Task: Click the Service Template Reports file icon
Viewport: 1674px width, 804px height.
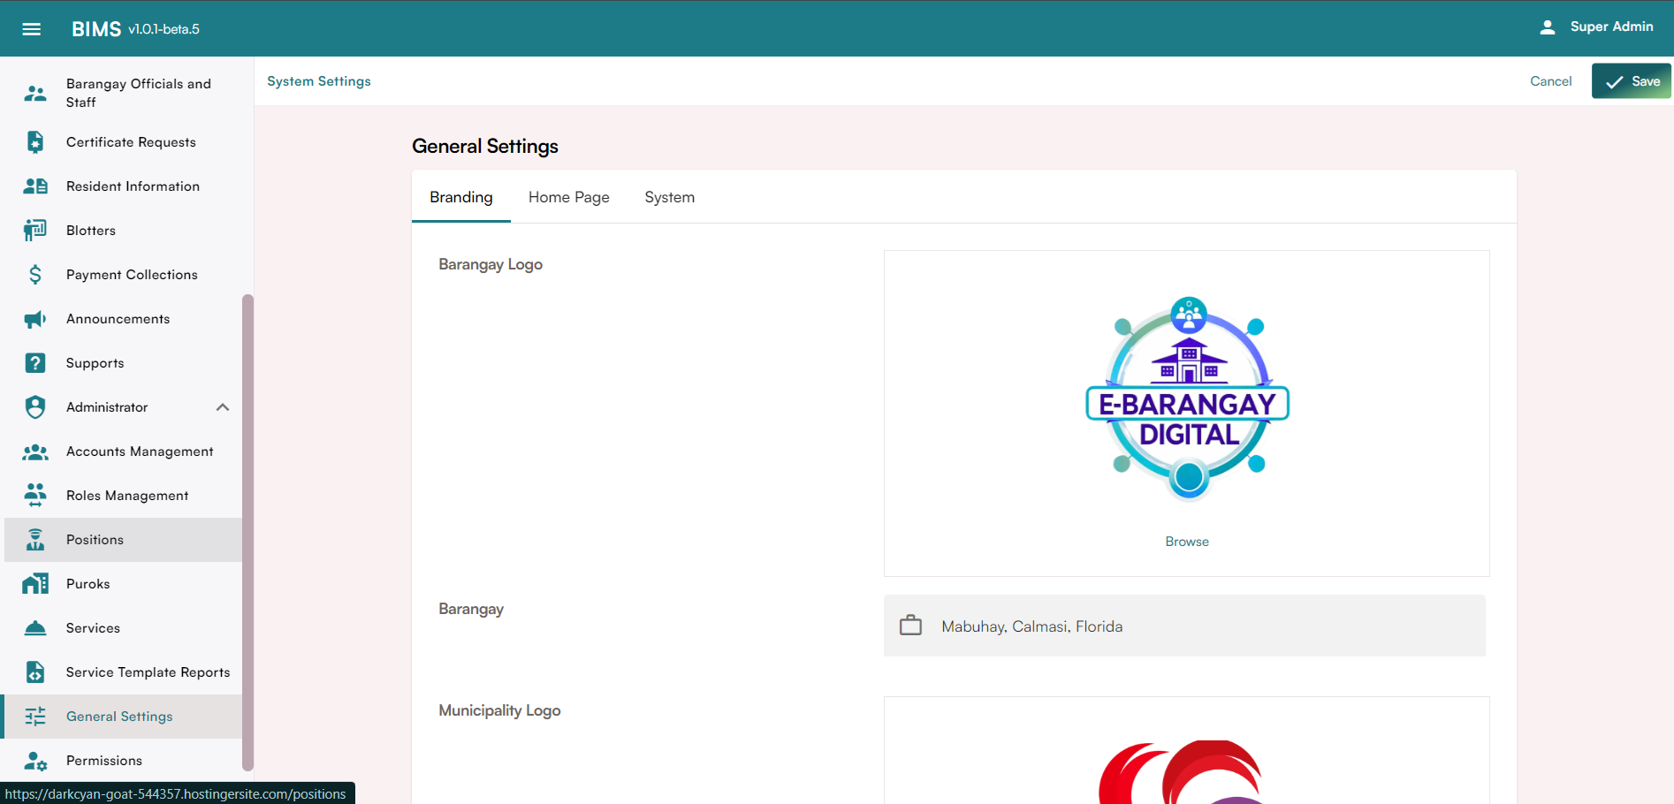Action: coord(35,672)
